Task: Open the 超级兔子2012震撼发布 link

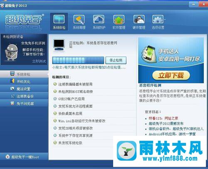Action: (166, 123)
